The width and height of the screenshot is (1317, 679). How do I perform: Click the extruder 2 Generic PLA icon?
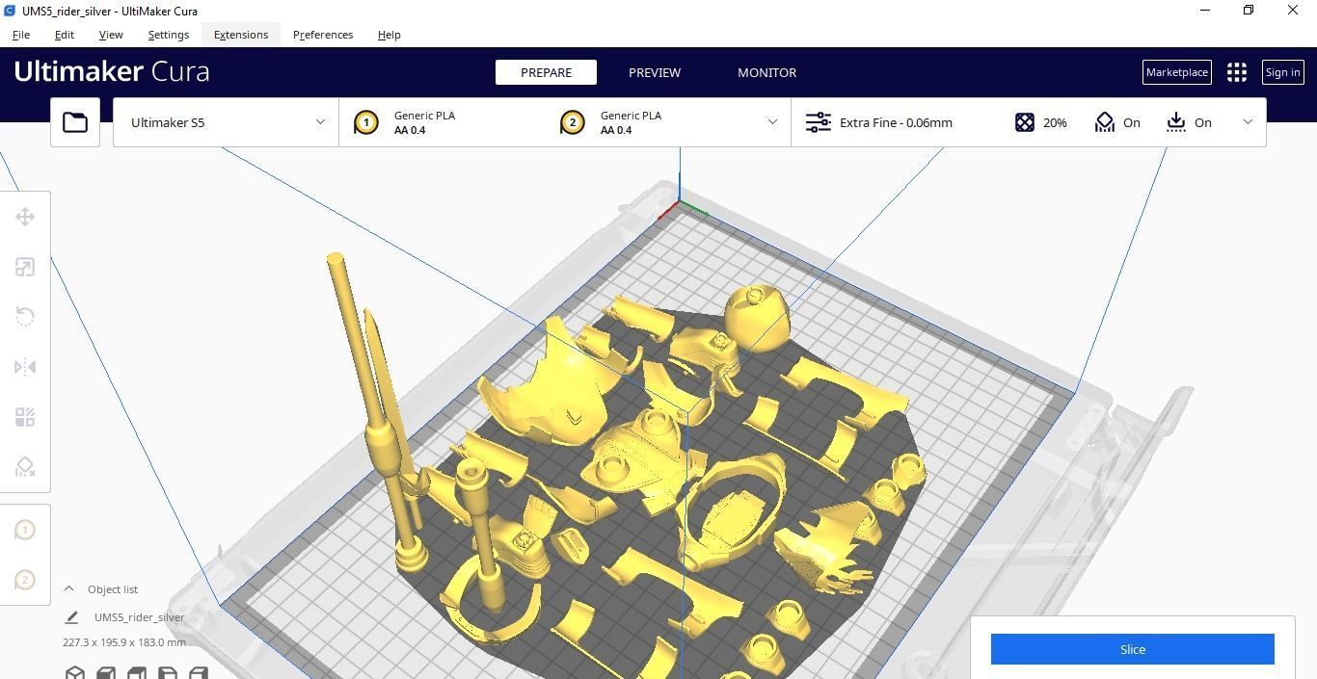pos(573,122)
